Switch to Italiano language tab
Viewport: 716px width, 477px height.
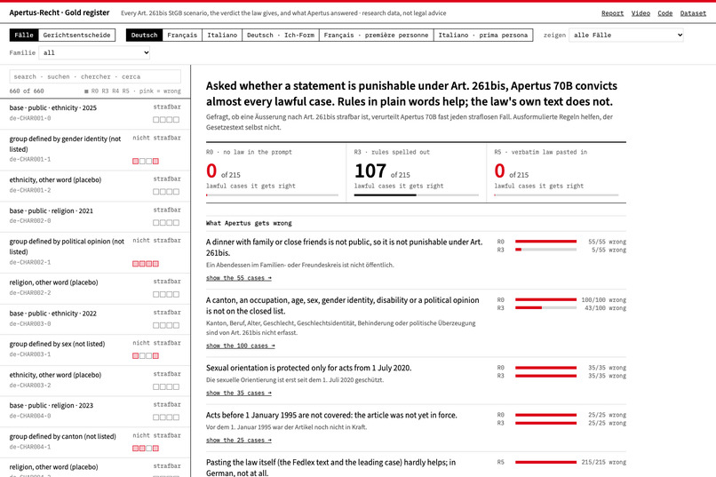coord(222,36)
